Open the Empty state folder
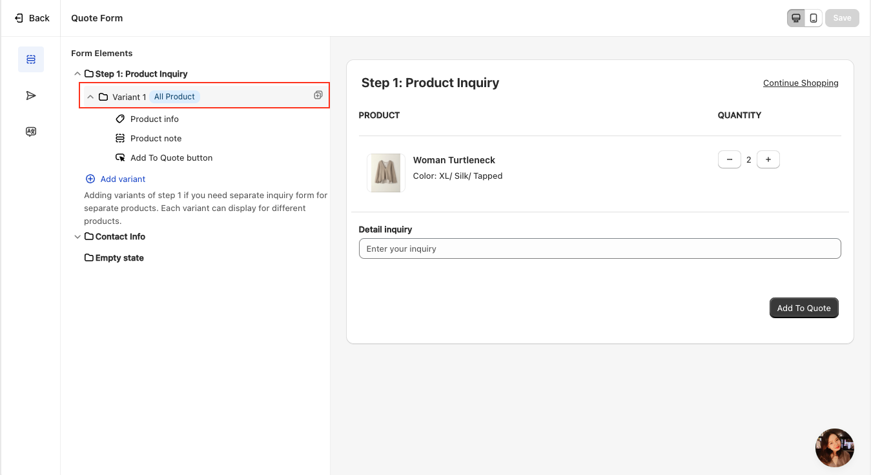This screenshot has height=475, width=871. [119, 258]
